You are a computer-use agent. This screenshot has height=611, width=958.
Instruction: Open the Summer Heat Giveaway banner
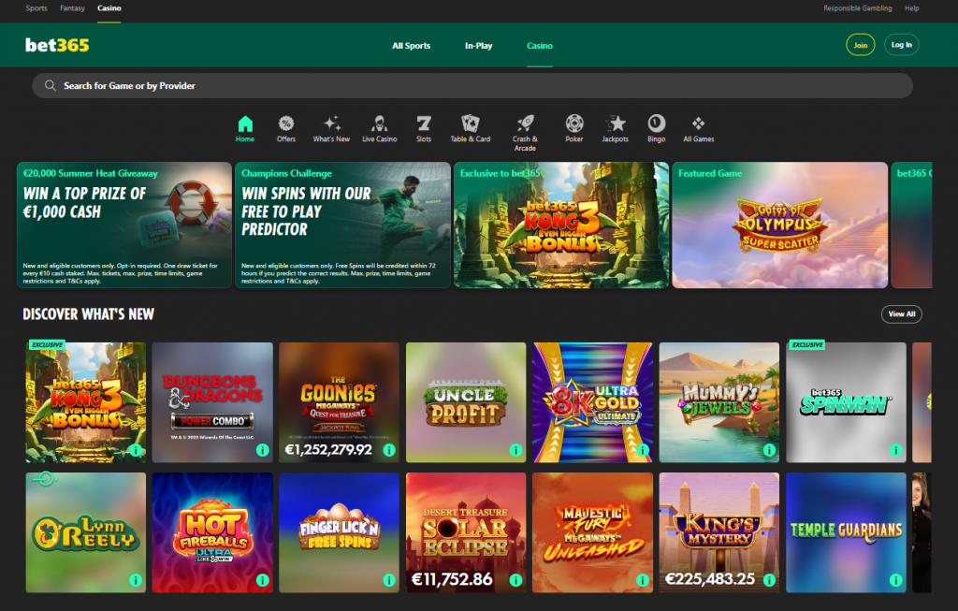click(x=124, y=225)
